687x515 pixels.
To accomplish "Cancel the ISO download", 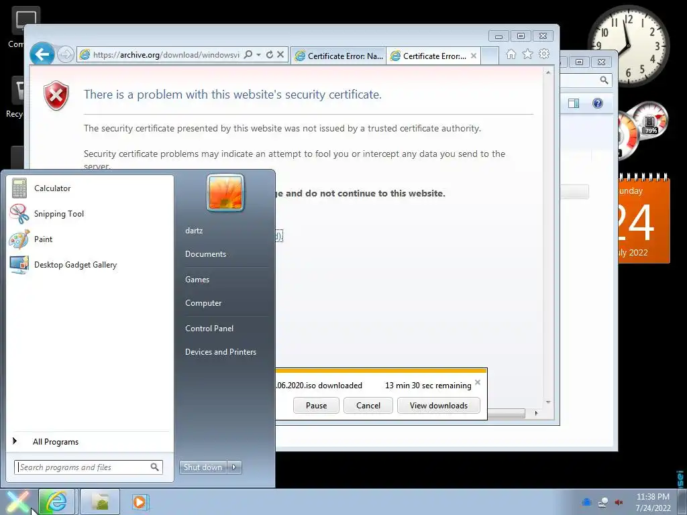I will pos(368,406).
